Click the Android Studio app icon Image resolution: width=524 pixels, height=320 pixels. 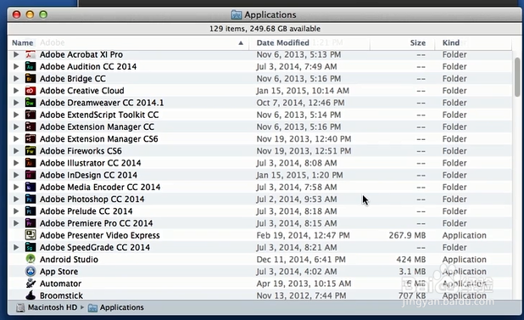pos(31,259)
